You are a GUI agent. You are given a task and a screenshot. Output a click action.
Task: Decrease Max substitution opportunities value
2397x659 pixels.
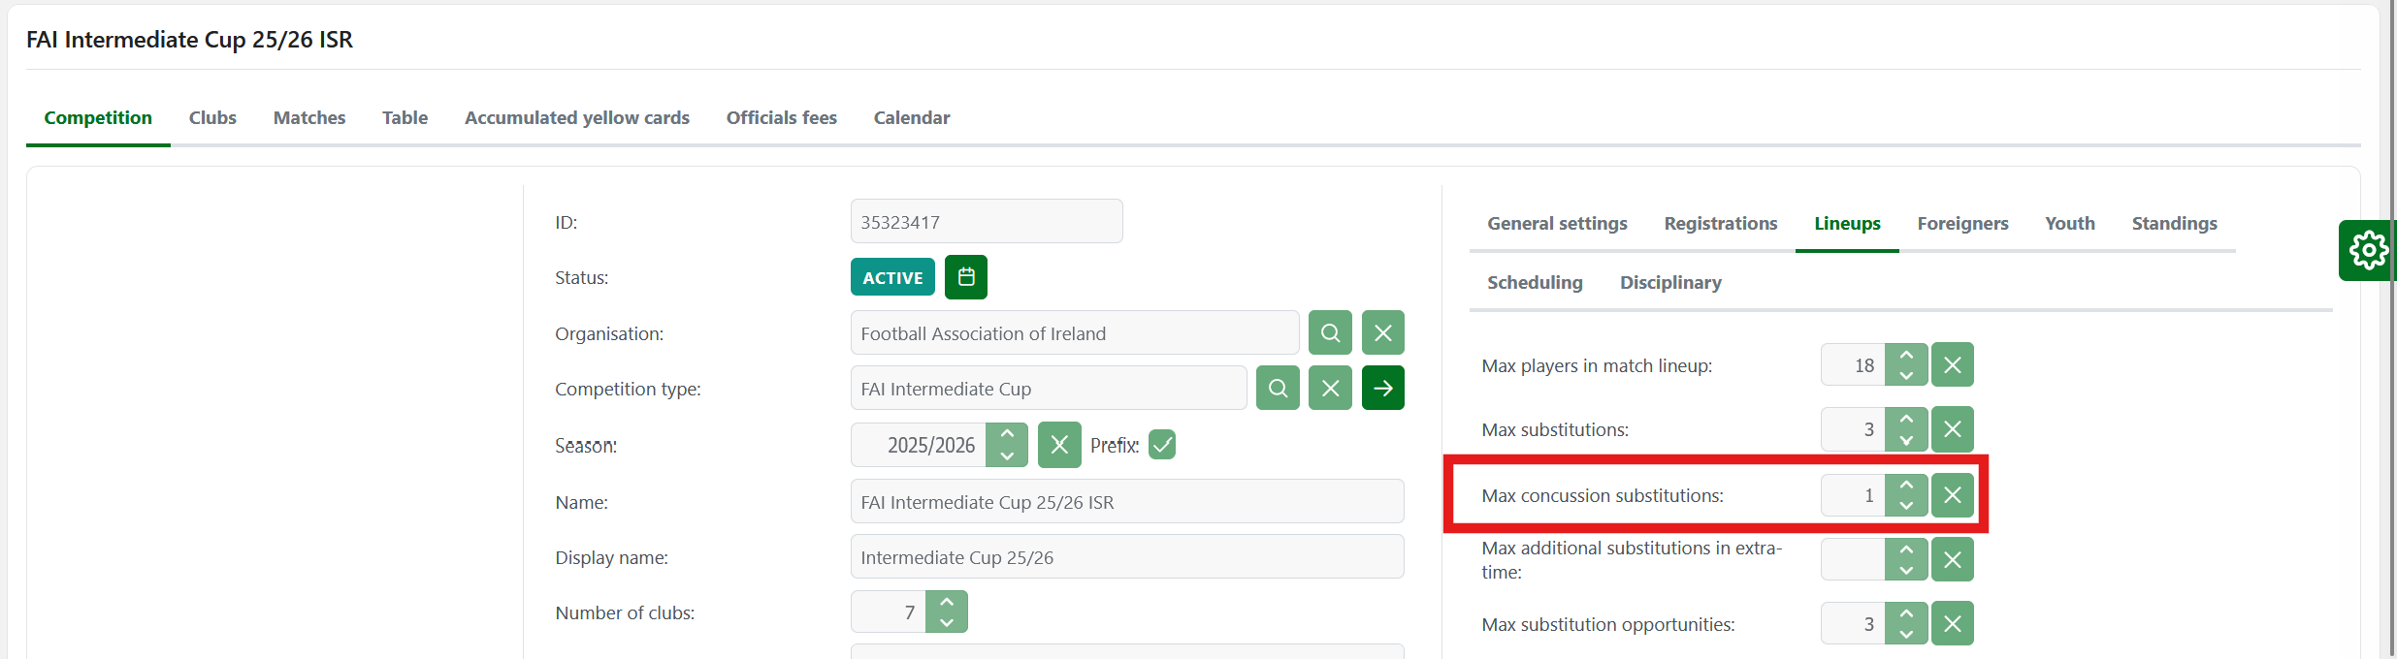pos(1906,634)
